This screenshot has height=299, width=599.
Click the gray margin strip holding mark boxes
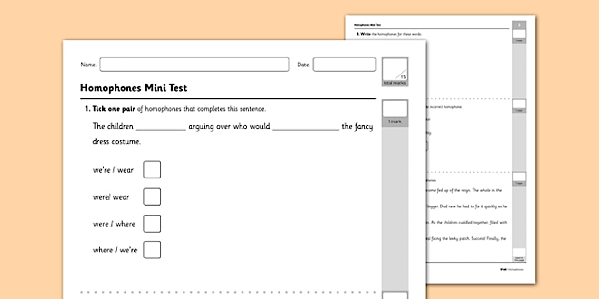[x=395, y=199]
